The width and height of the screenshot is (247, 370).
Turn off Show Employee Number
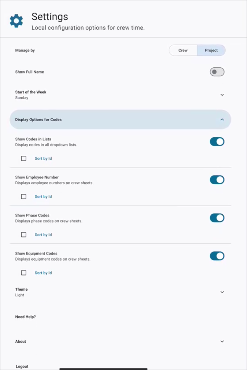(217, 180)
